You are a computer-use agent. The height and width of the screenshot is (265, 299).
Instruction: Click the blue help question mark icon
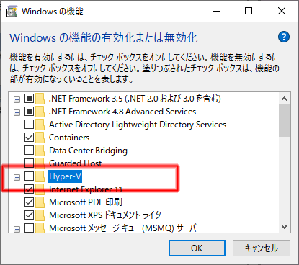pyautogui.click(x=284, y=37)
